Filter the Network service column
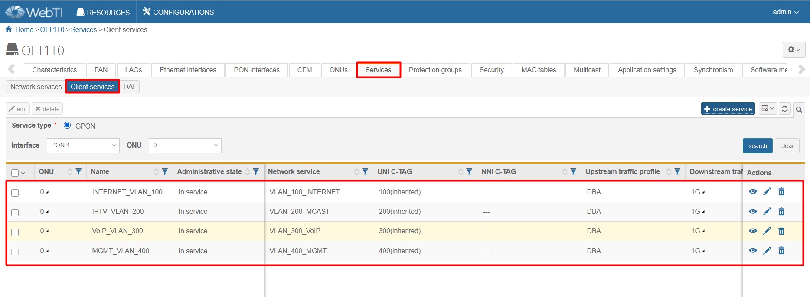The width and height of the screenshot is (810, 297). [365, 172]
